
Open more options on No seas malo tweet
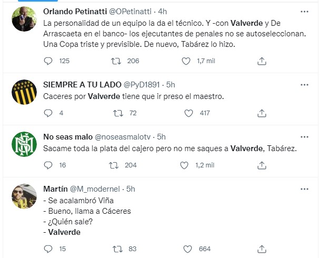(304, 137)
